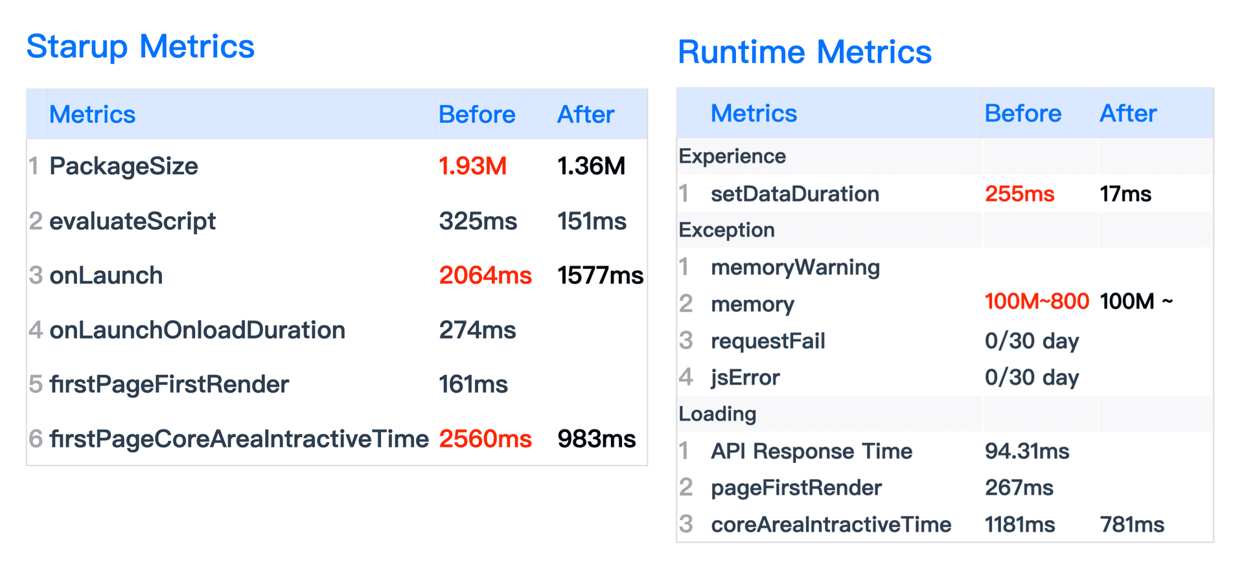Click the red 1.93M value
Viewport: 1244px width, 568px height.
pos(472,166)
